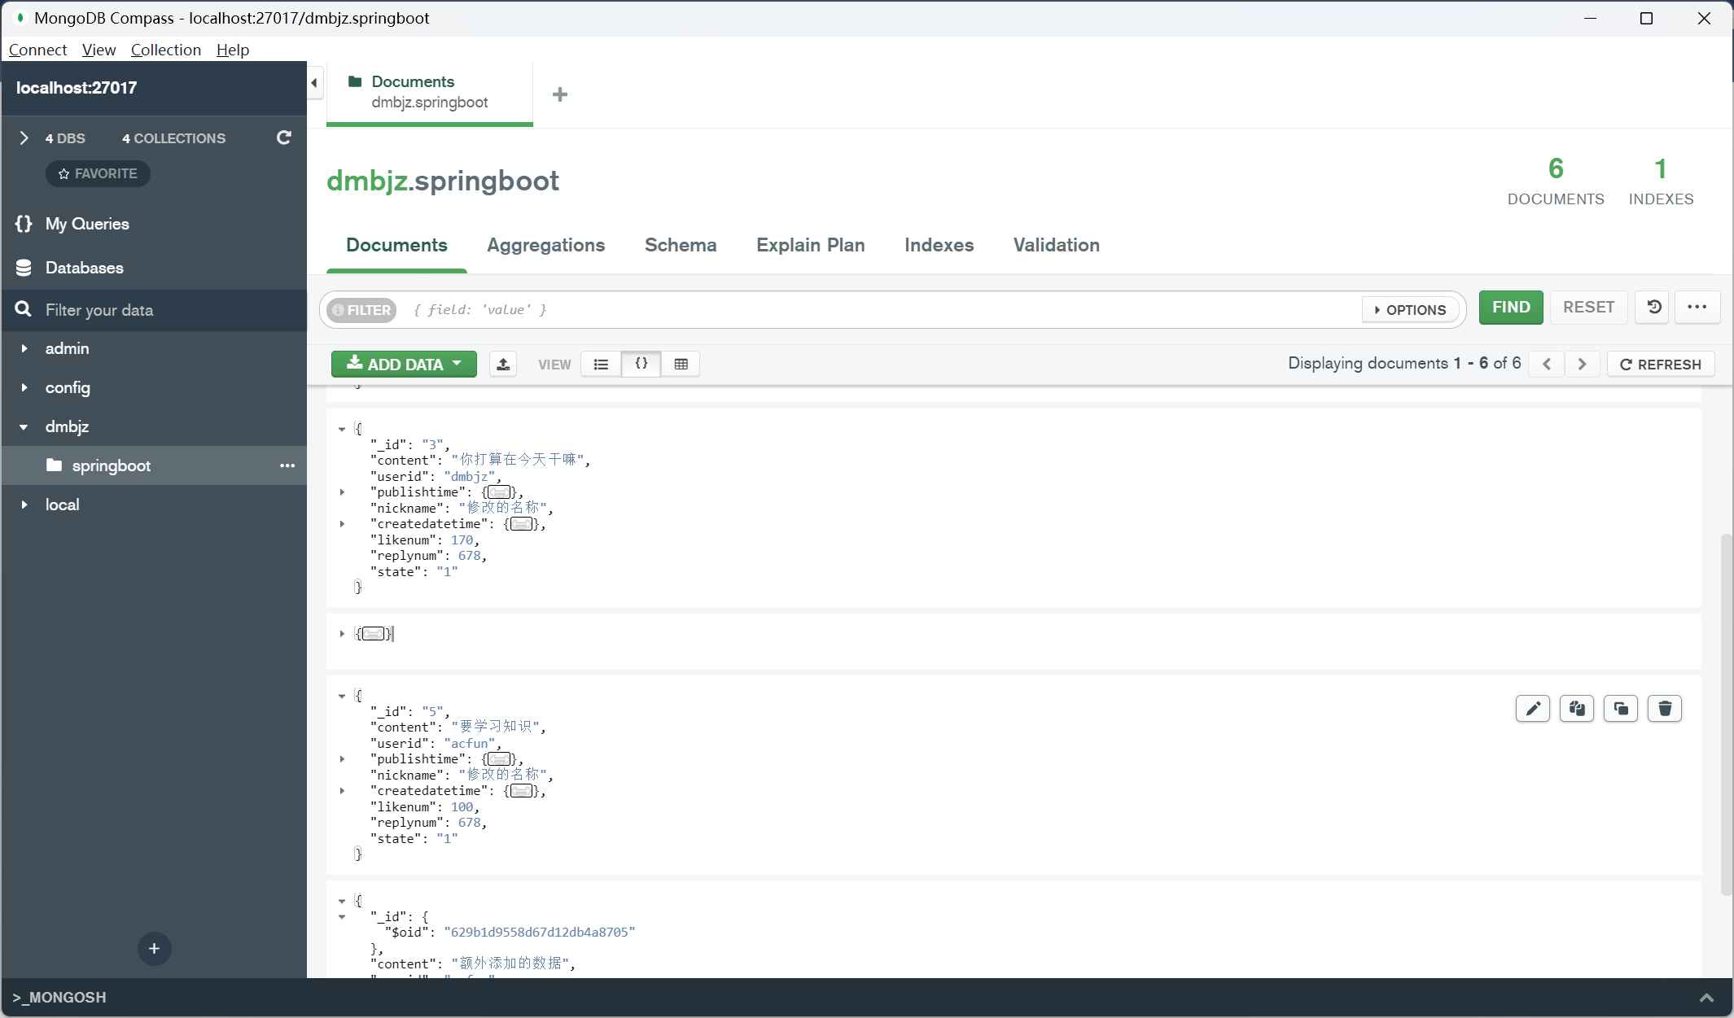This screenshot has height=1018, width=1734.
Task: Open the query history clock icon
Action: 1654,308
